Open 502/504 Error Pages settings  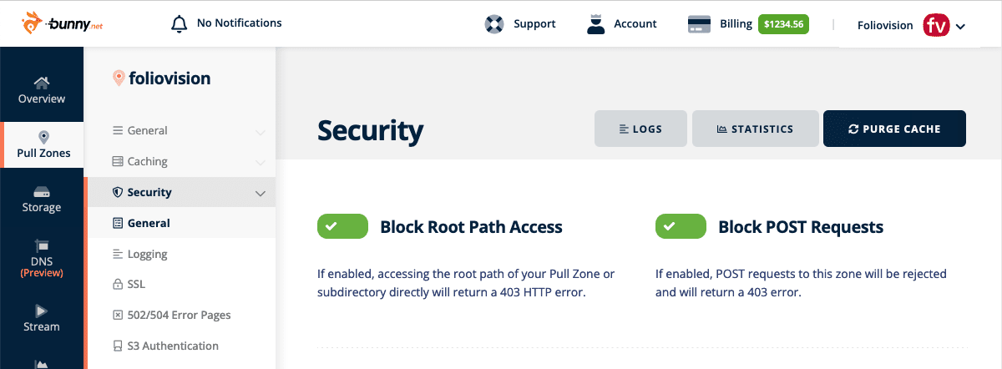180,316
